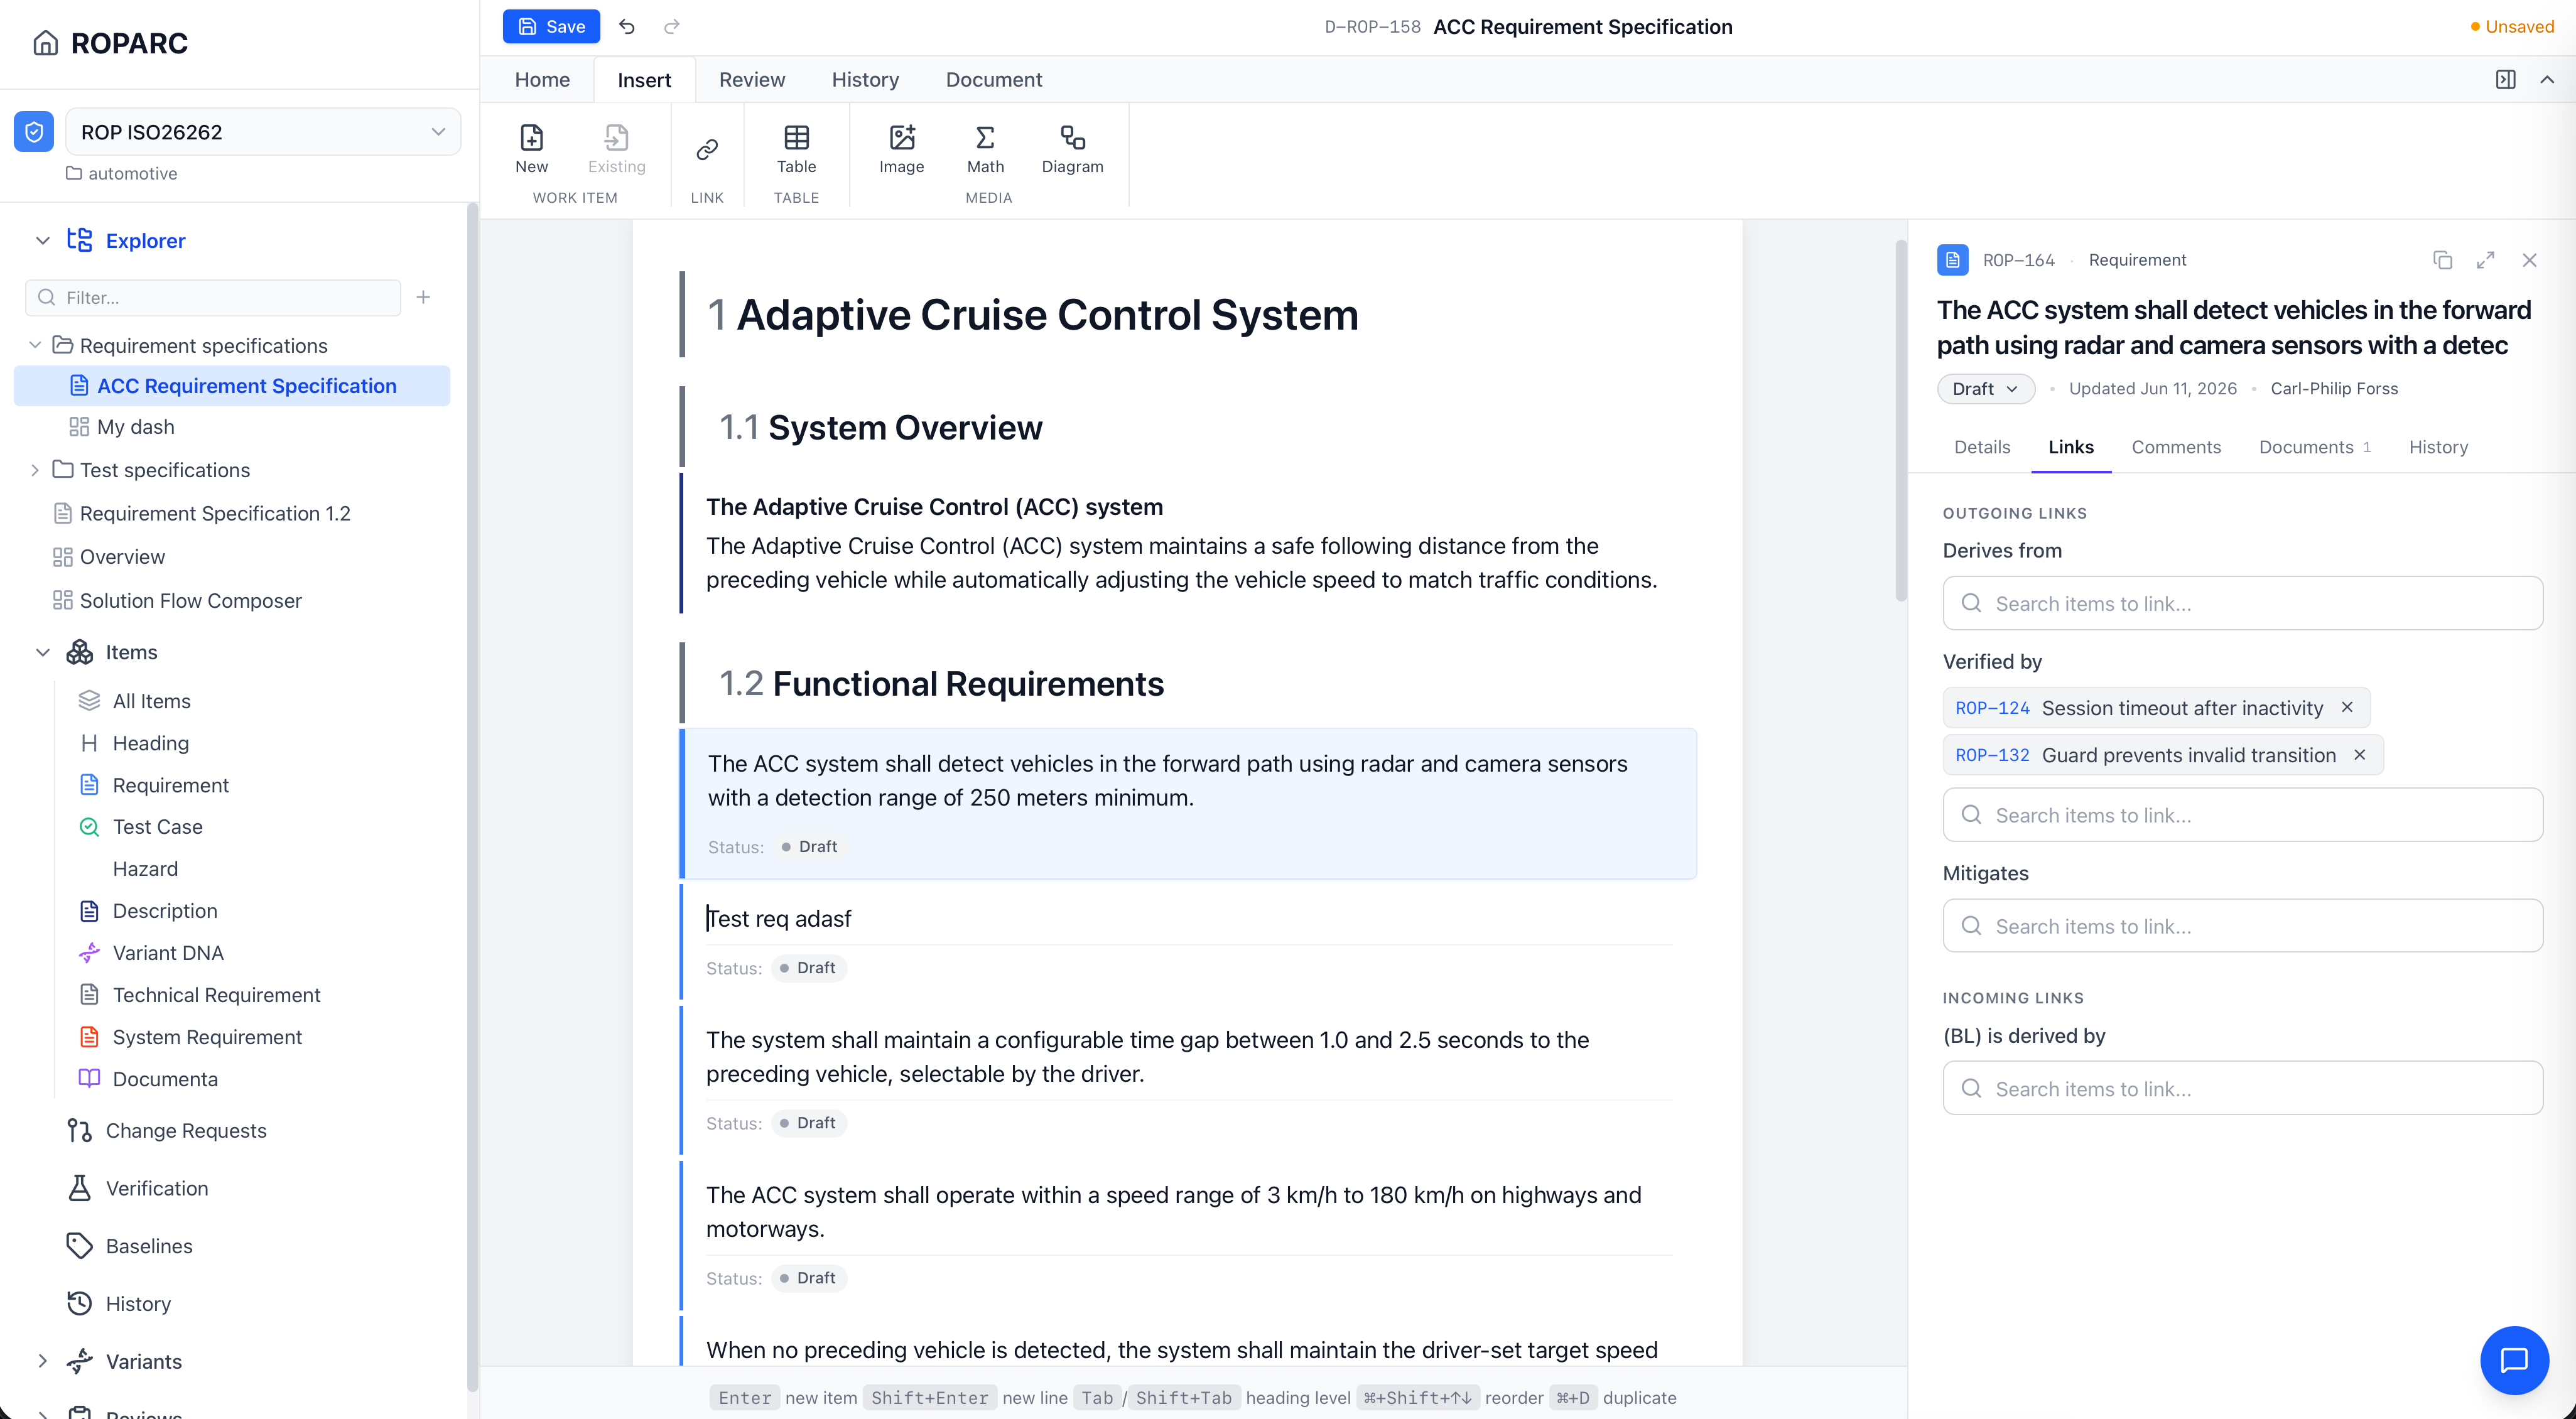This screenshot has width=2576, height=1419.
Task: Remove ROP-124 Session timeout link
Action: [2347, 707]
